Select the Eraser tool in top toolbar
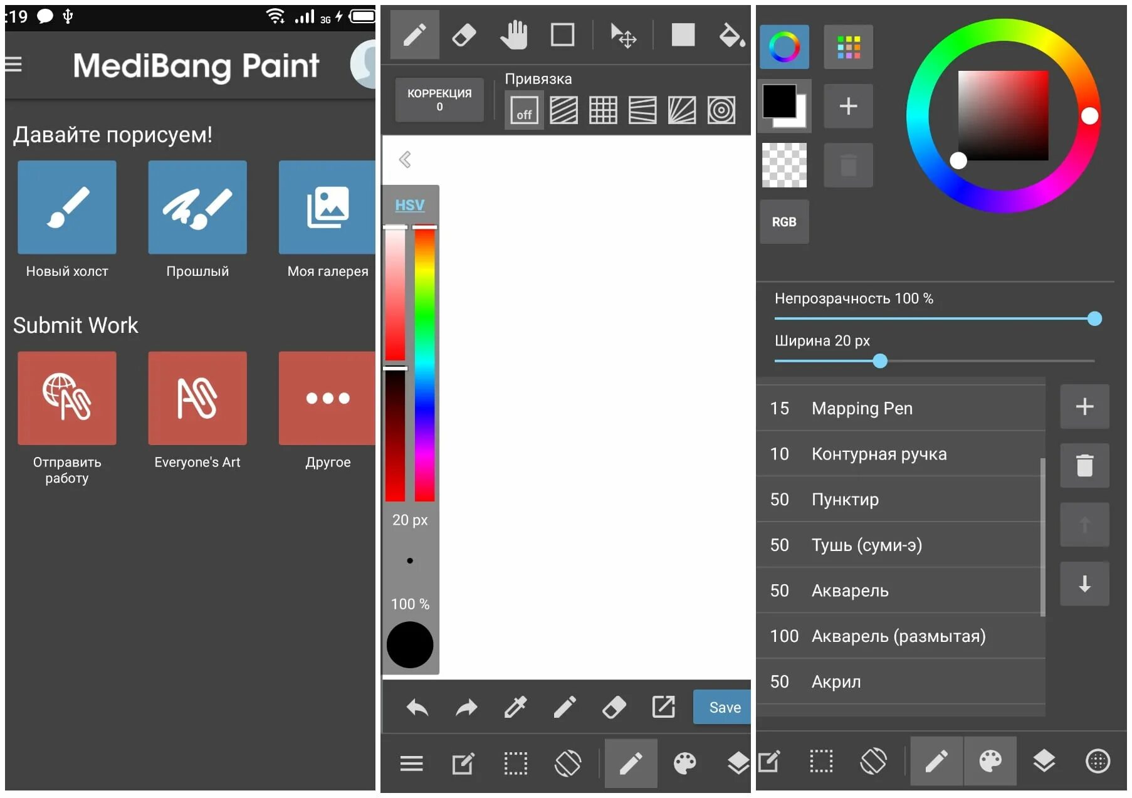The width and height of the screenshot is (1132, 798). 464,34
